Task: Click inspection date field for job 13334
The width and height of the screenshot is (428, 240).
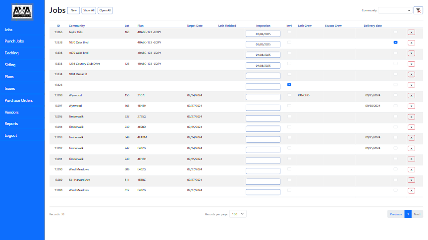Action: coord(263,76)
